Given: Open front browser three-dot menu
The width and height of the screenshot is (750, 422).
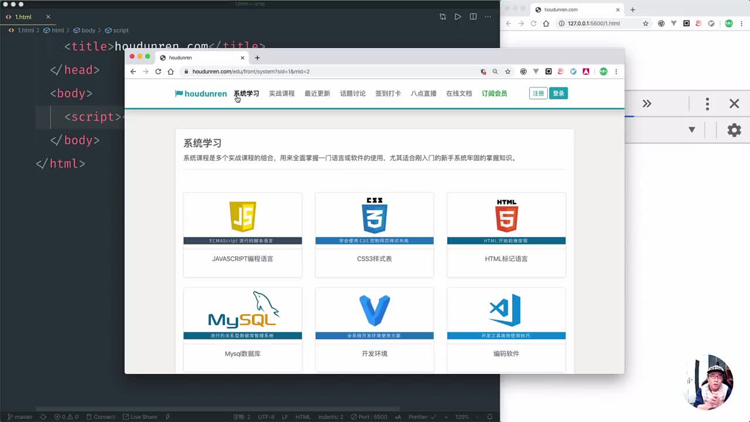Looking at the screenshot, I should pyautogui.click(x=616, y=72).
